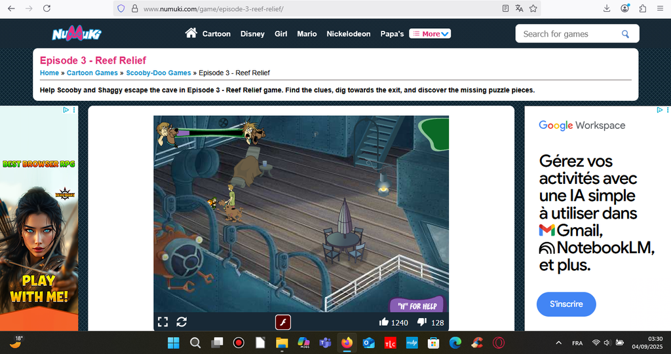Open FRA keyboard language indicator
Image resolution: width=671 pixels, height=354 pixels.
coord(577,343)
